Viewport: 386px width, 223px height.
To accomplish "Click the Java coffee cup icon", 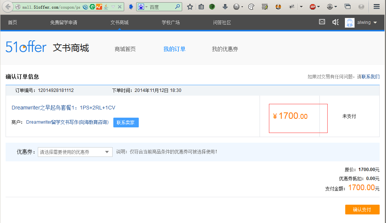I will (106, 7).
